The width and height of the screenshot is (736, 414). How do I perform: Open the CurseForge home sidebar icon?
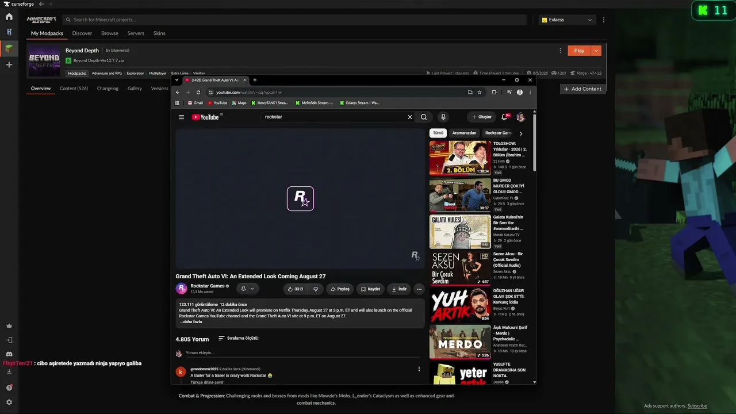click(x=9, y=17)
